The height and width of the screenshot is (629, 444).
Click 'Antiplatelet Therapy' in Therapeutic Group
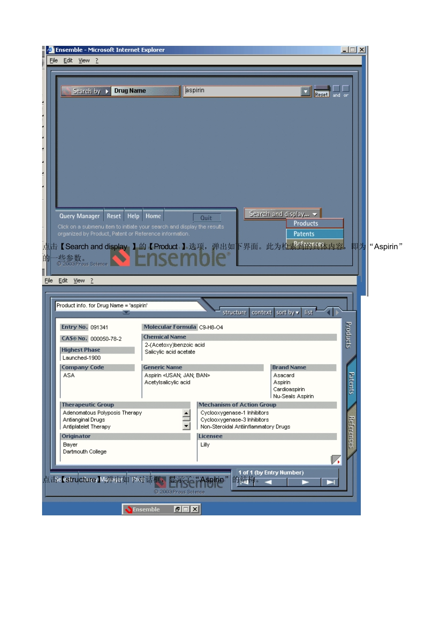click(87, 427)
